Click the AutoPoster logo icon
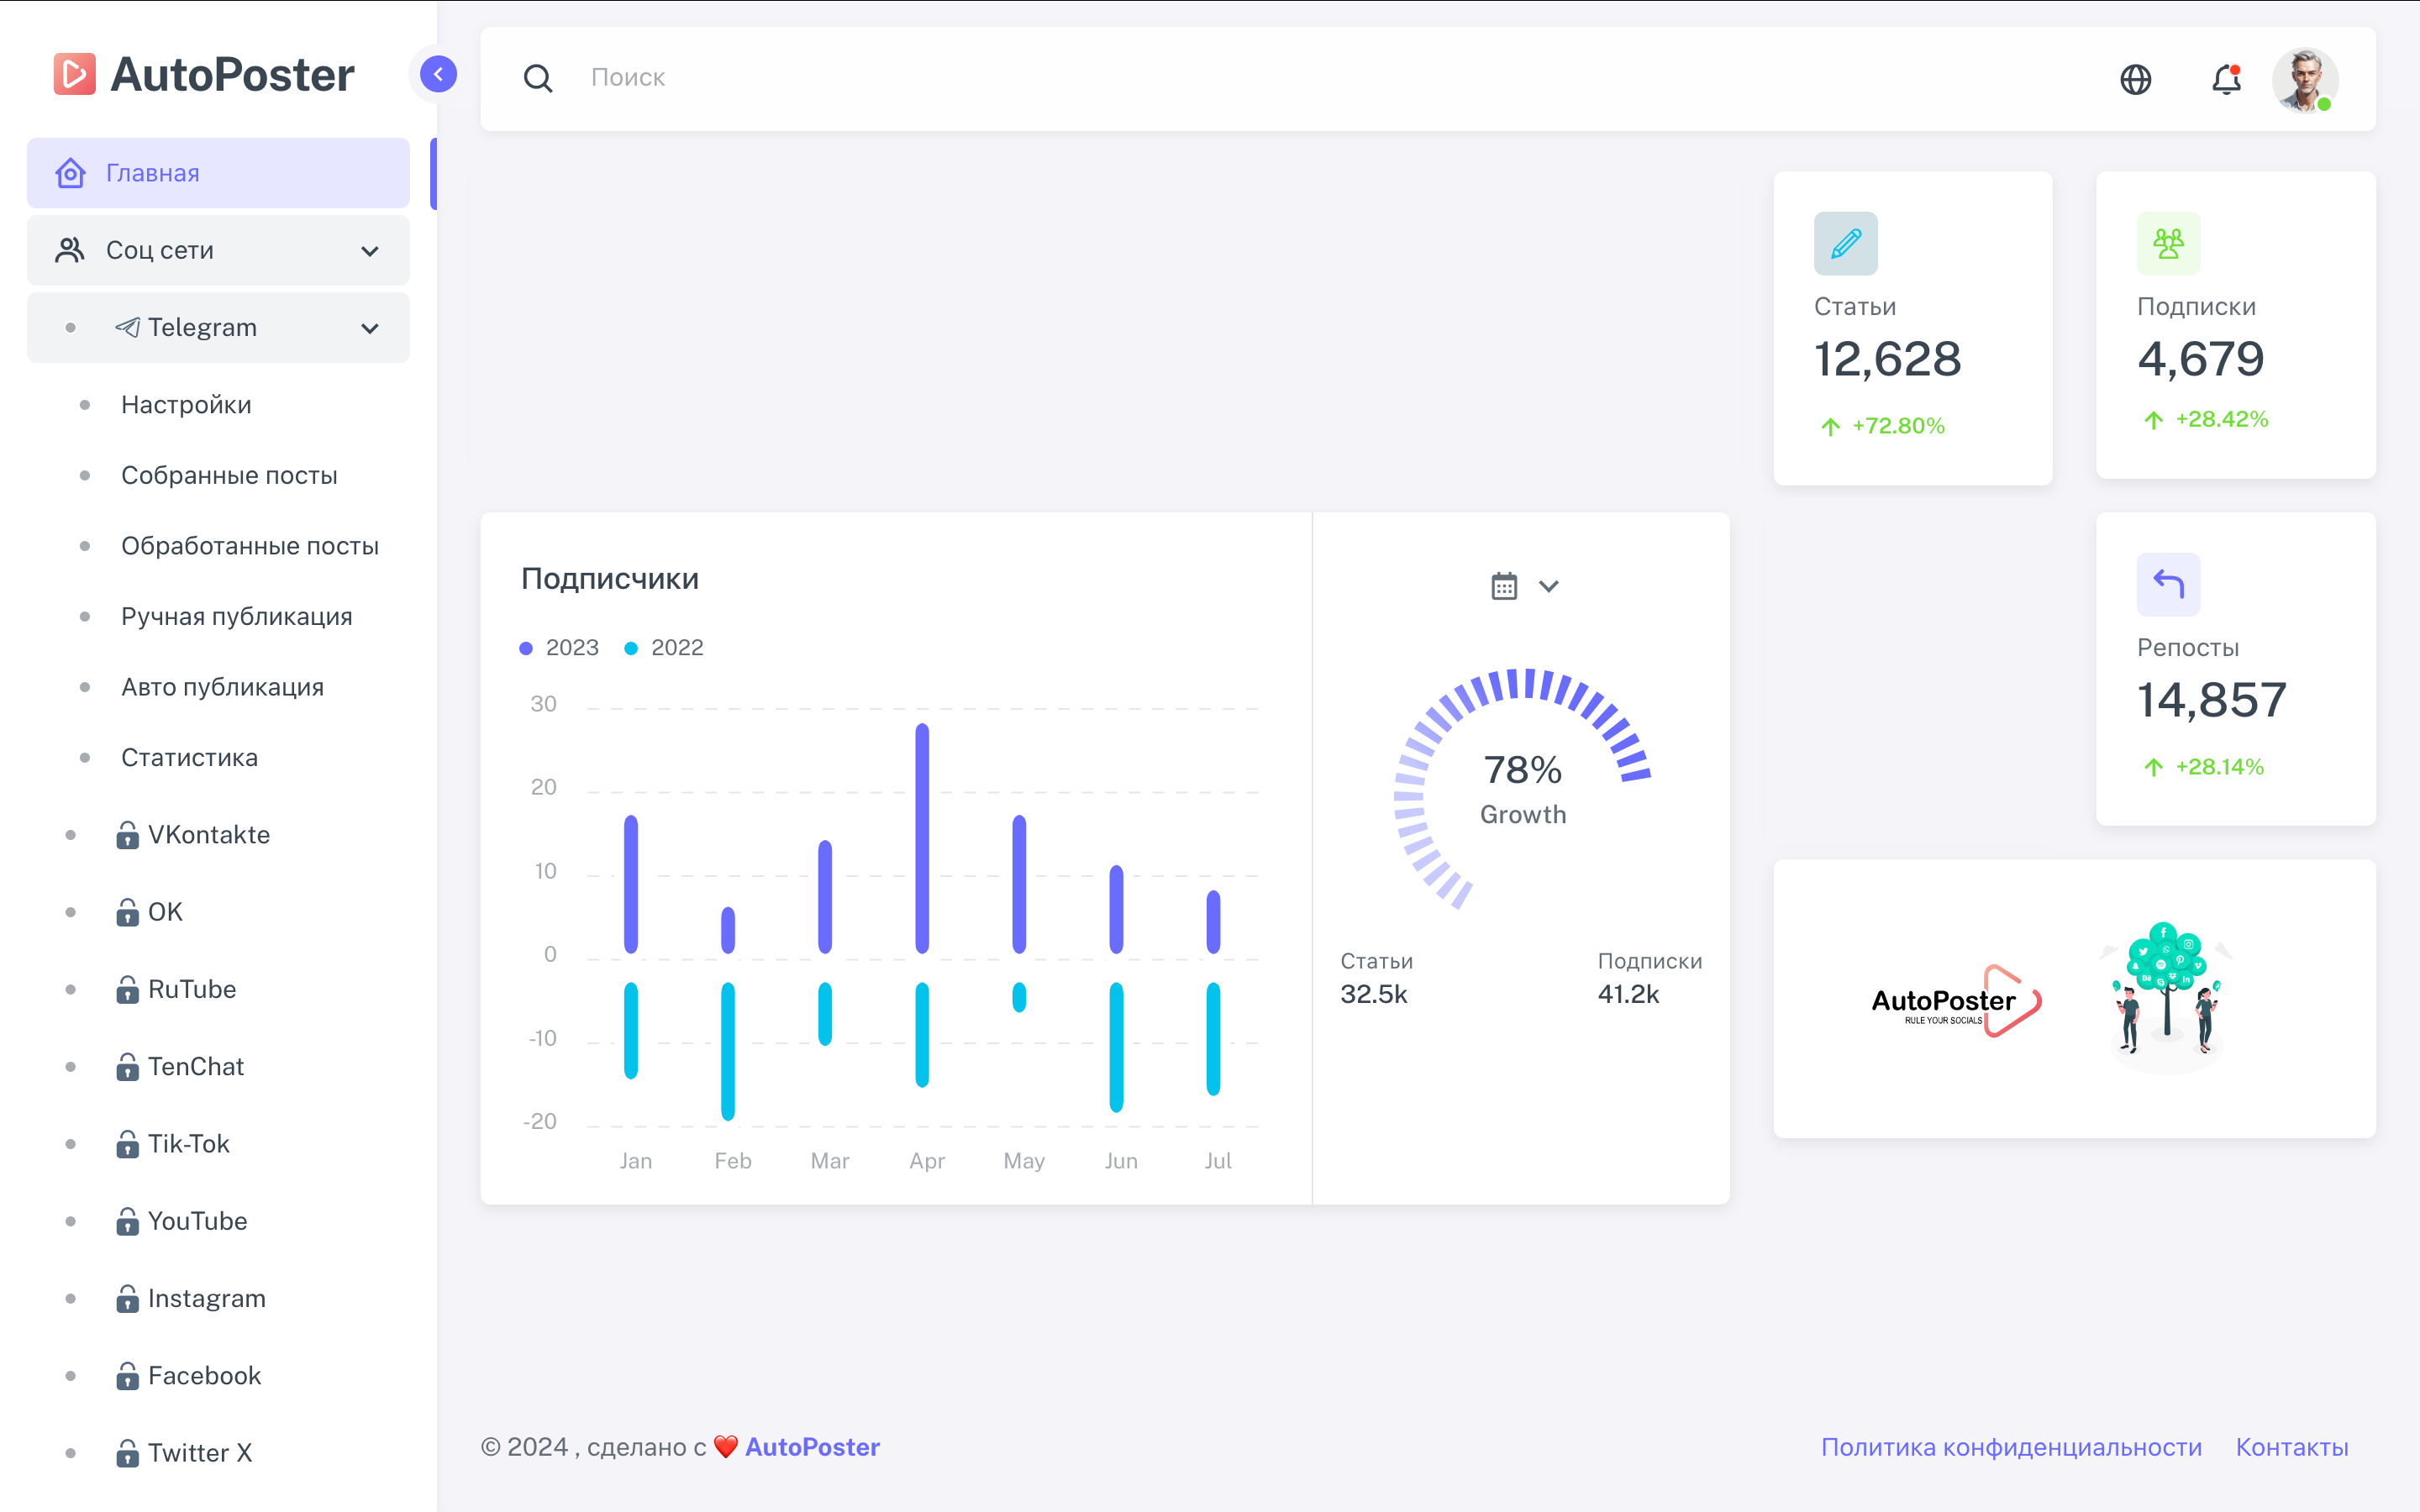The image size is (2420, 1512). coord(73,73)
